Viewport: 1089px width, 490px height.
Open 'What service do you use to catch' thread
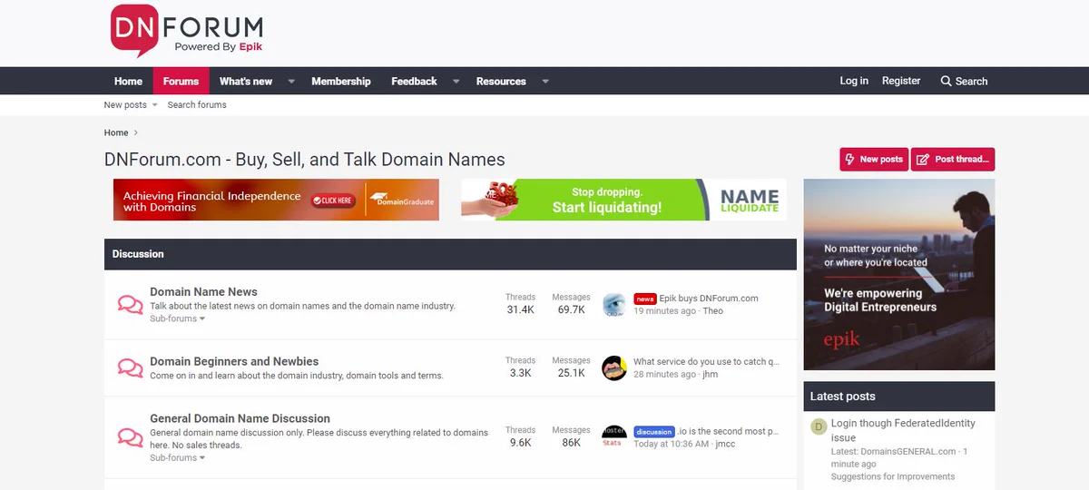(706, 361)
